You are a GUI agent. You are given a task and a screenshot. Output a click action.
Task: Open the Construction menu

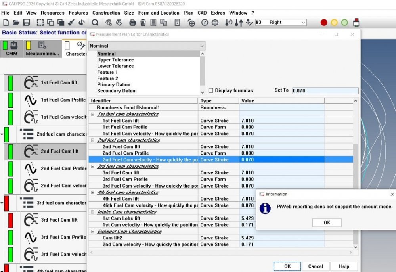[x=106, y=13]
